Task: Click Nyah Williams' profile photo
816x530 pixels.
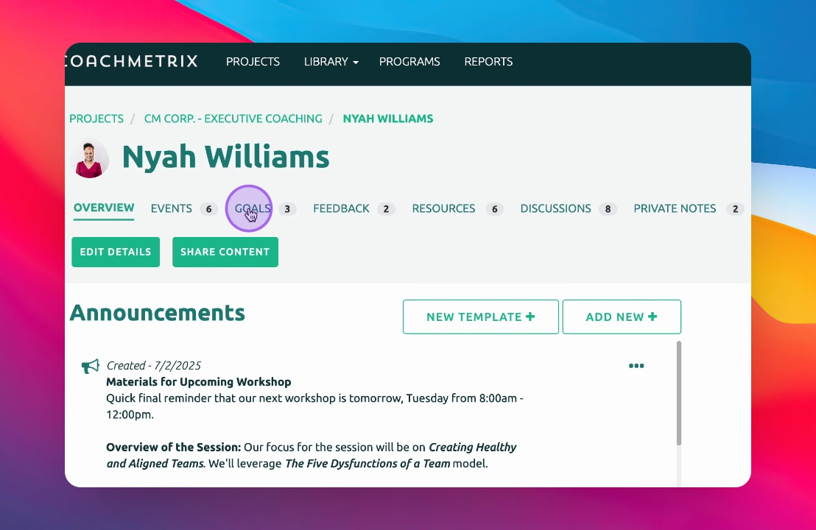Action: (90, 159)
